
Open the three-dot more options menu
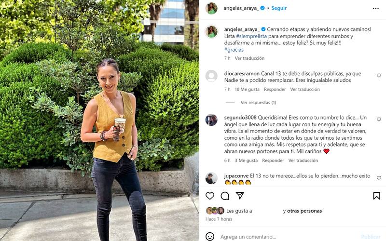coord(376,8)
